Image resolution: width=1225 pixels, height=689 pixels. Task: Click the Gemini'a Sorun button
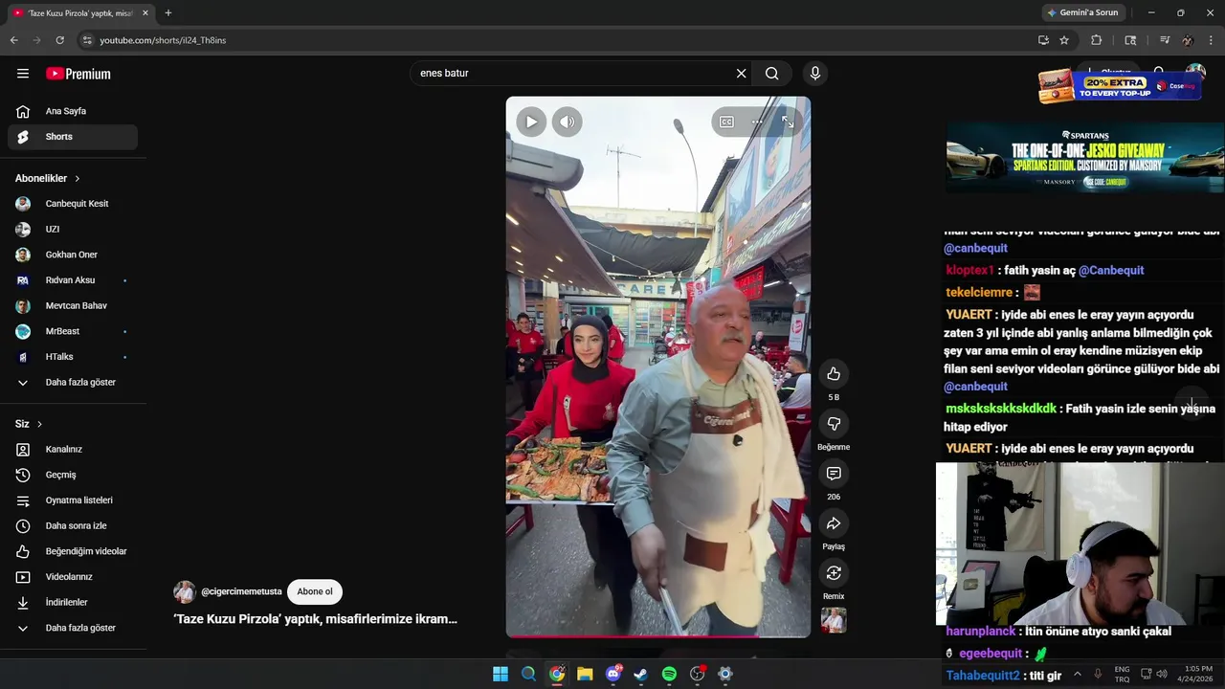point(1082,13)
